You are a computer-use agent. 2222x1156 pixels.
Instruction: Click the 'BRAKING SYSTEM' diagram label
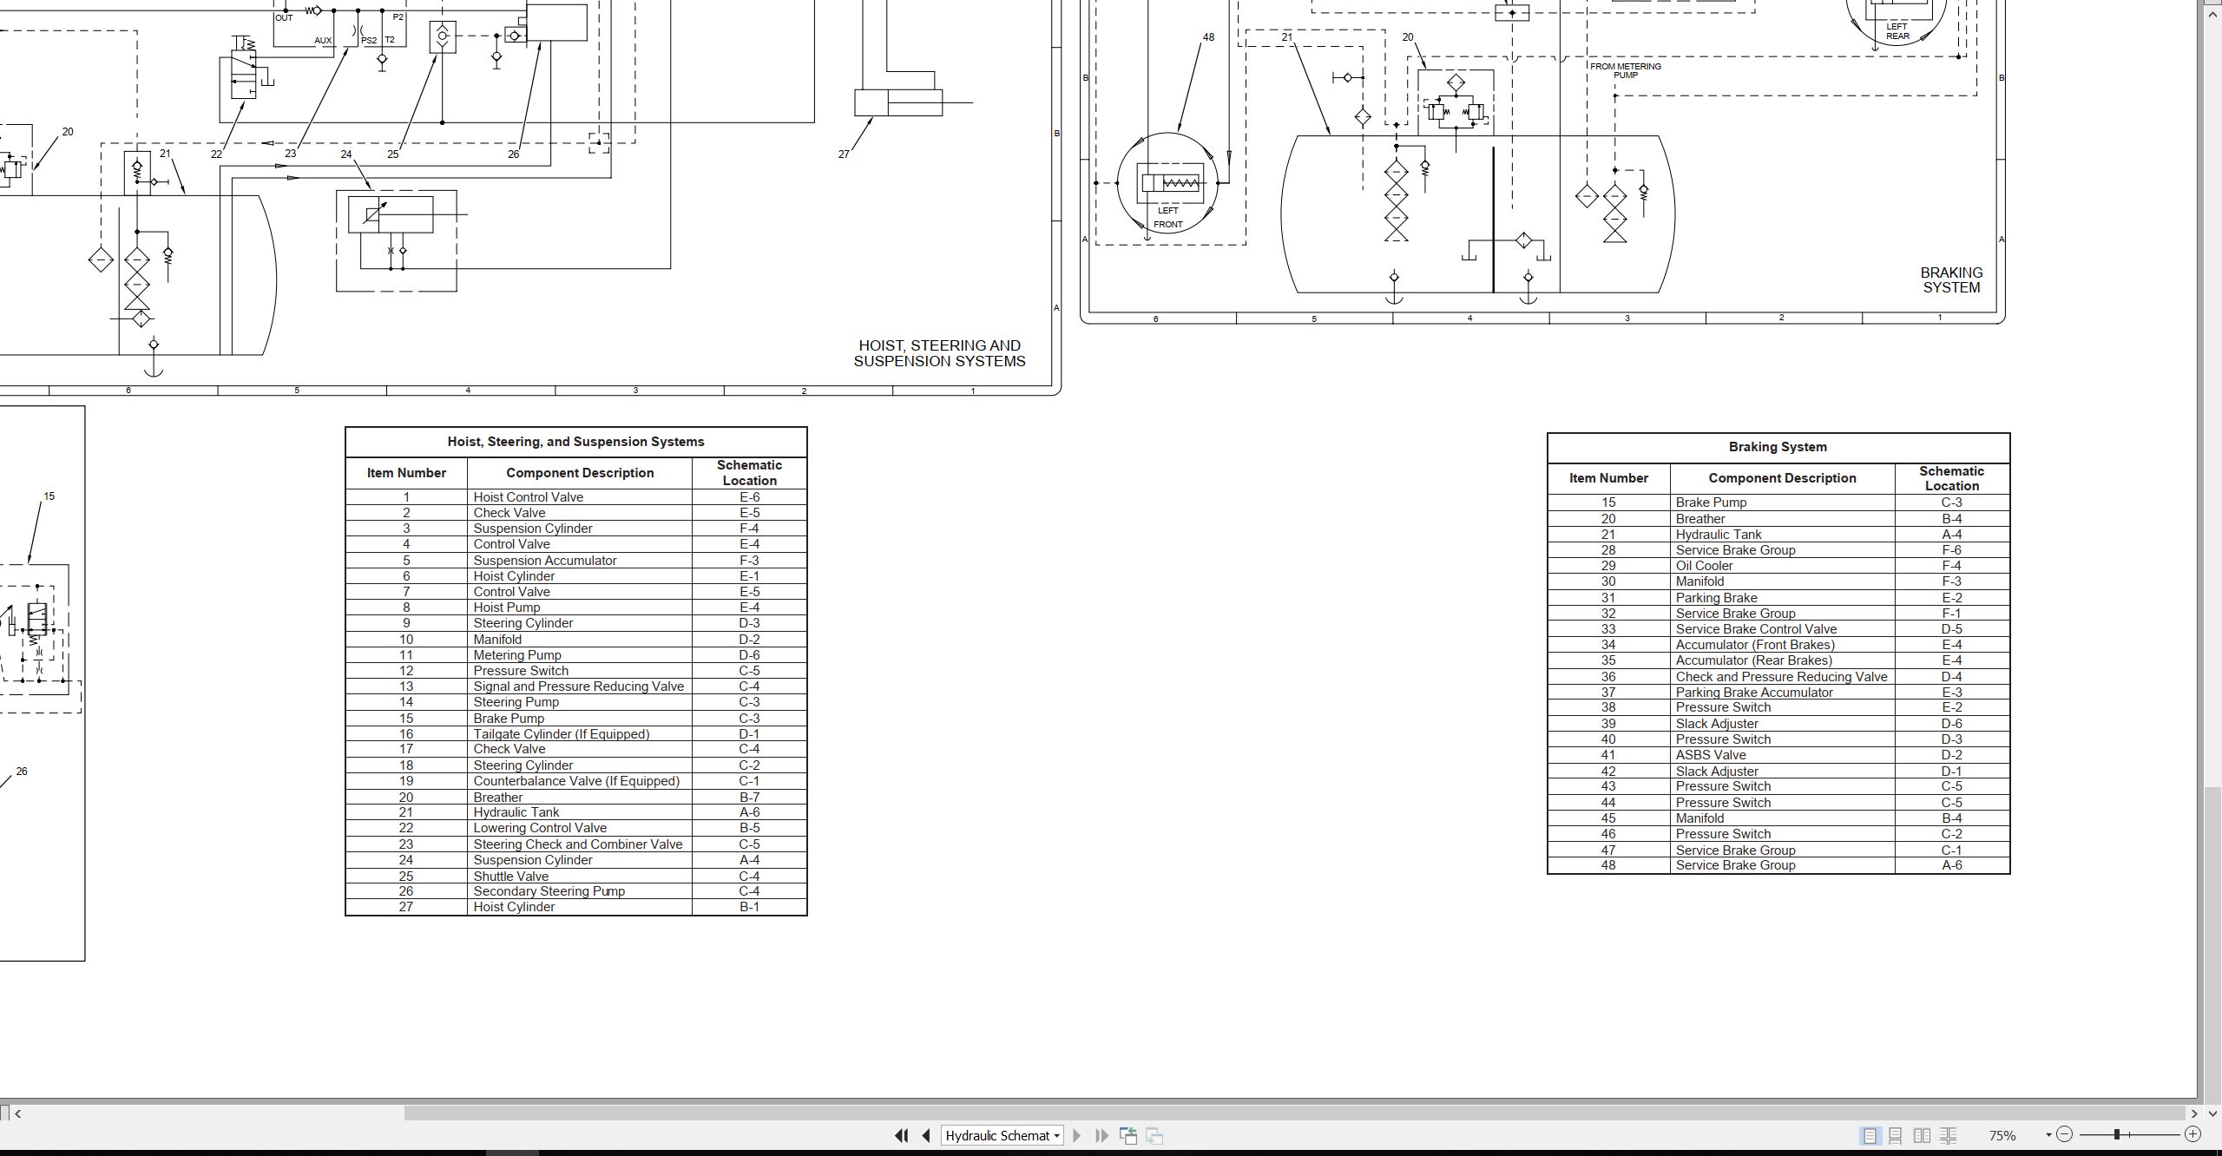pyautogui.click(x=1951, y=280)
